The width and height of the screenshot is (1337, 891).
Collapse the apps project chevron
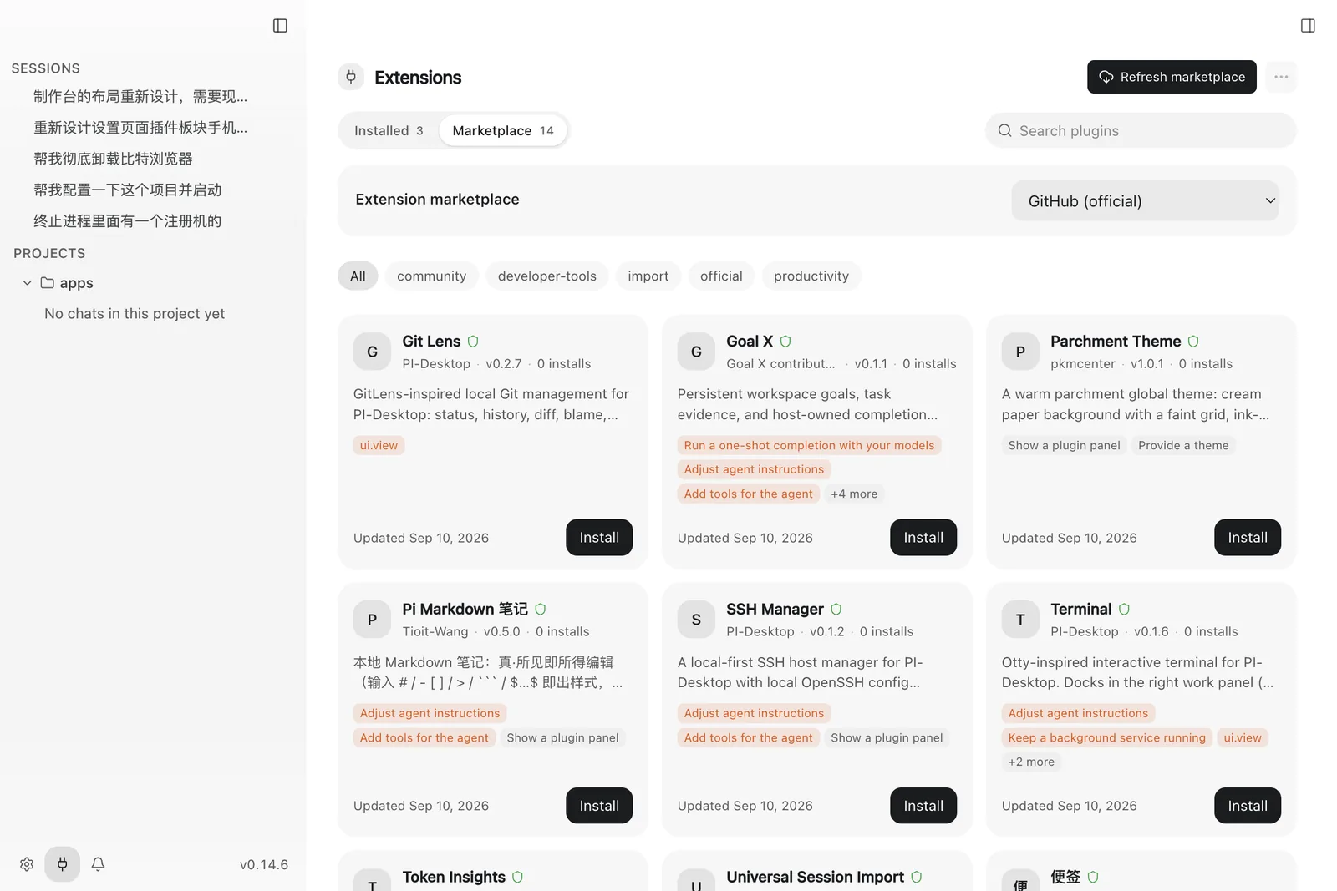pyautogui.click(x=27, y=283)
